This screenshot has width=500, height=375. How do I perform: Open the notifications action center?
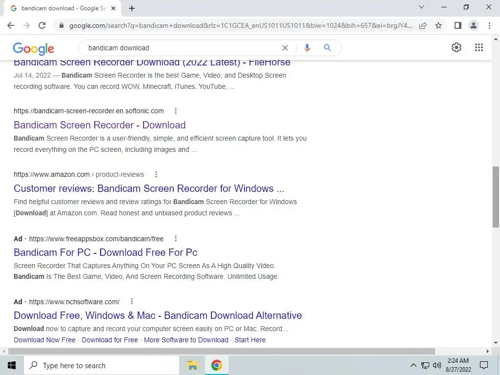tap(484, 365)
